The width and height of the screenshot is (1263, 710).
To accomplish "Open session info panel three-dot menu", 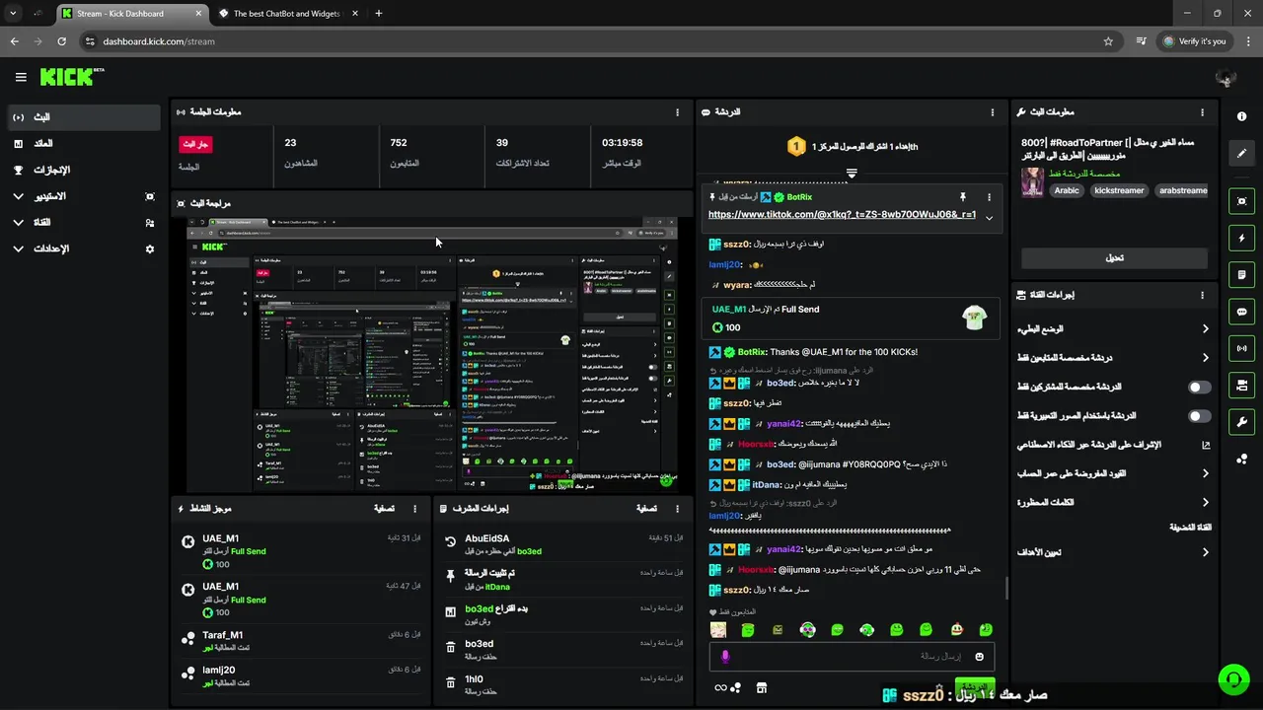I will [x=677, y=112].
